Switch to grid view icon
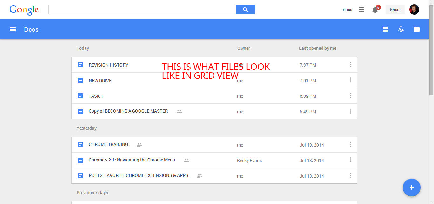Viewport: 434px width, 204px height. pyautogui.click(x=385, y=30)
